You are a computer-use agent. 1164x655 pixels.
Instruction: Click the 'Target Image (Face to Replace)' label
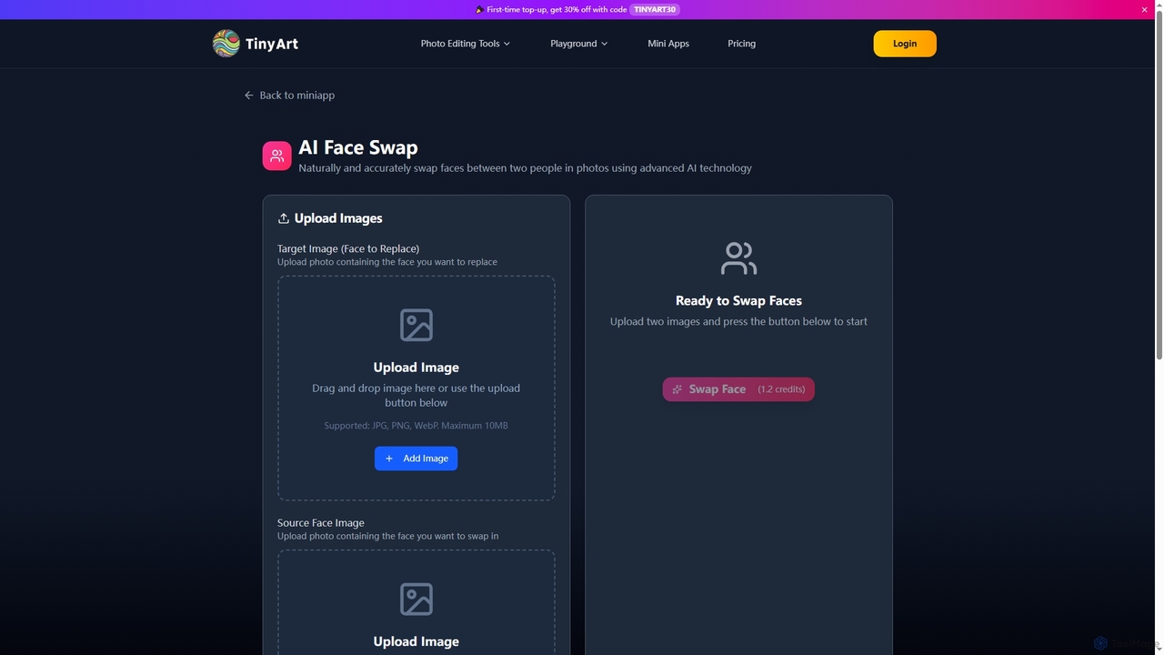click(348, 248)
